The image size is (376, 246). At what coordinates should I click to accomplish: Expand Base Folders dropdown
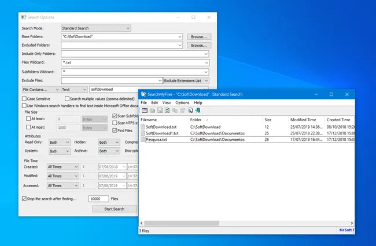tap(179, 36)
